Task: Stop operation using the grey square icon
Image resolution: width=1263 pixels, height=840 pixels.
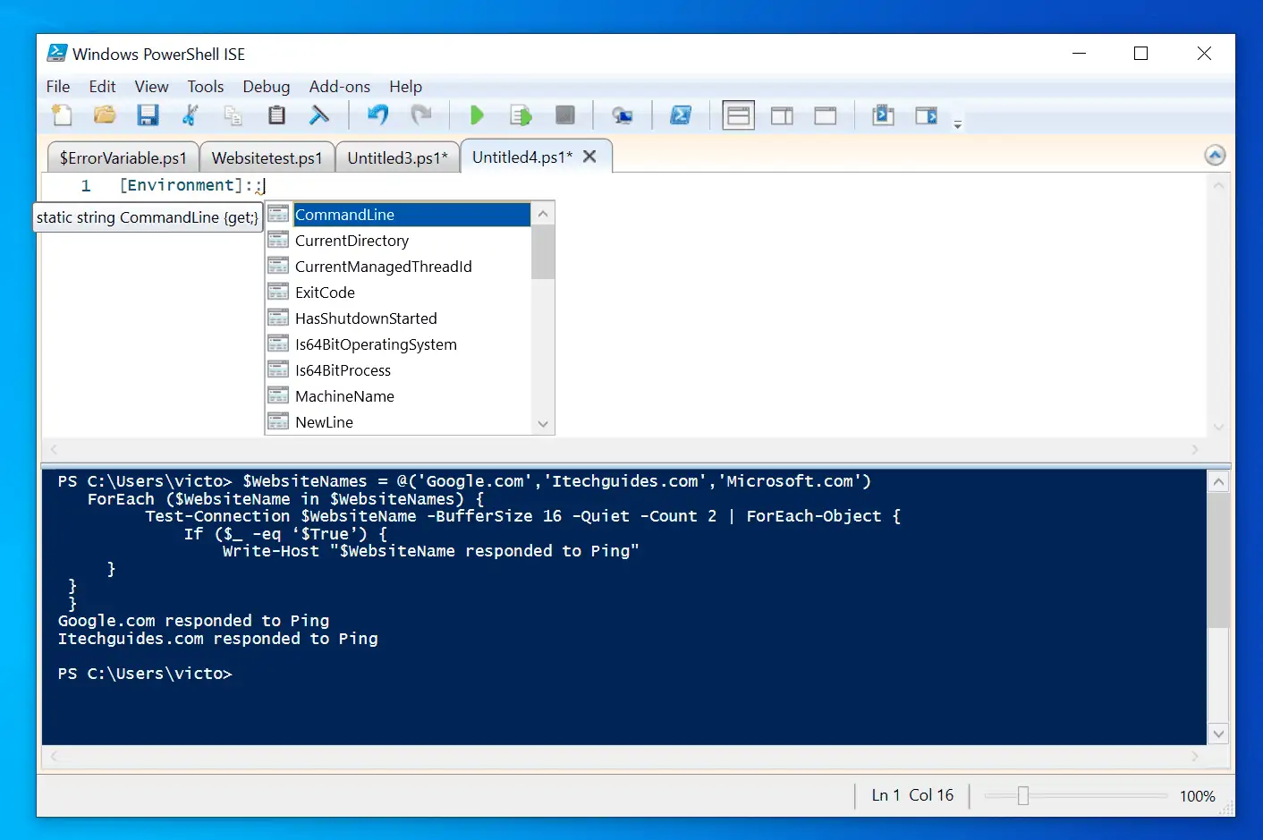Action: click(x=564, y=115)
